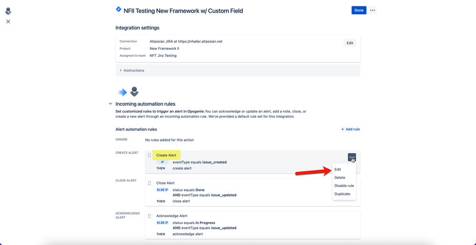Click the Alert automation rules heading
The image size is (476, 245).
(136, 129)
